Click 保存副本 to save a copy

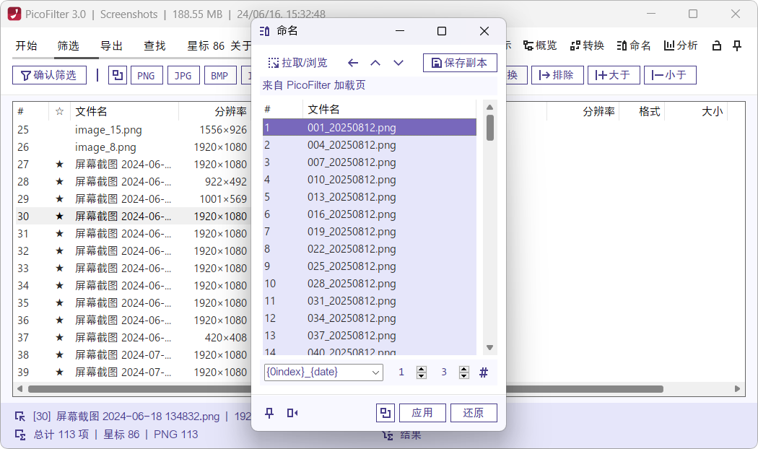[x=460, y=63]
